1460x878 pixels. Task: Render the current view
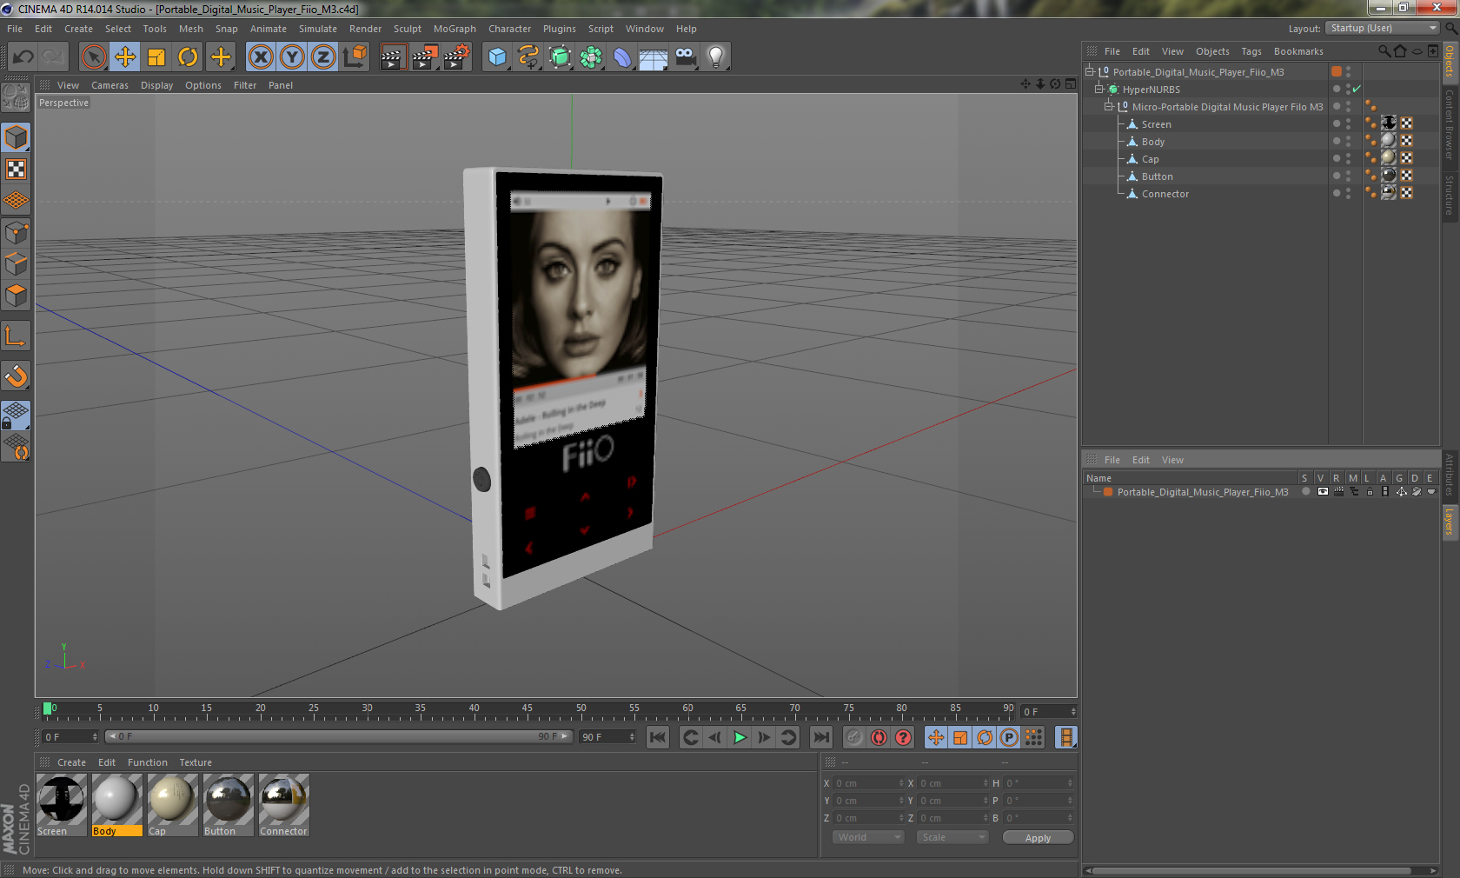click(x=393, y=57)
